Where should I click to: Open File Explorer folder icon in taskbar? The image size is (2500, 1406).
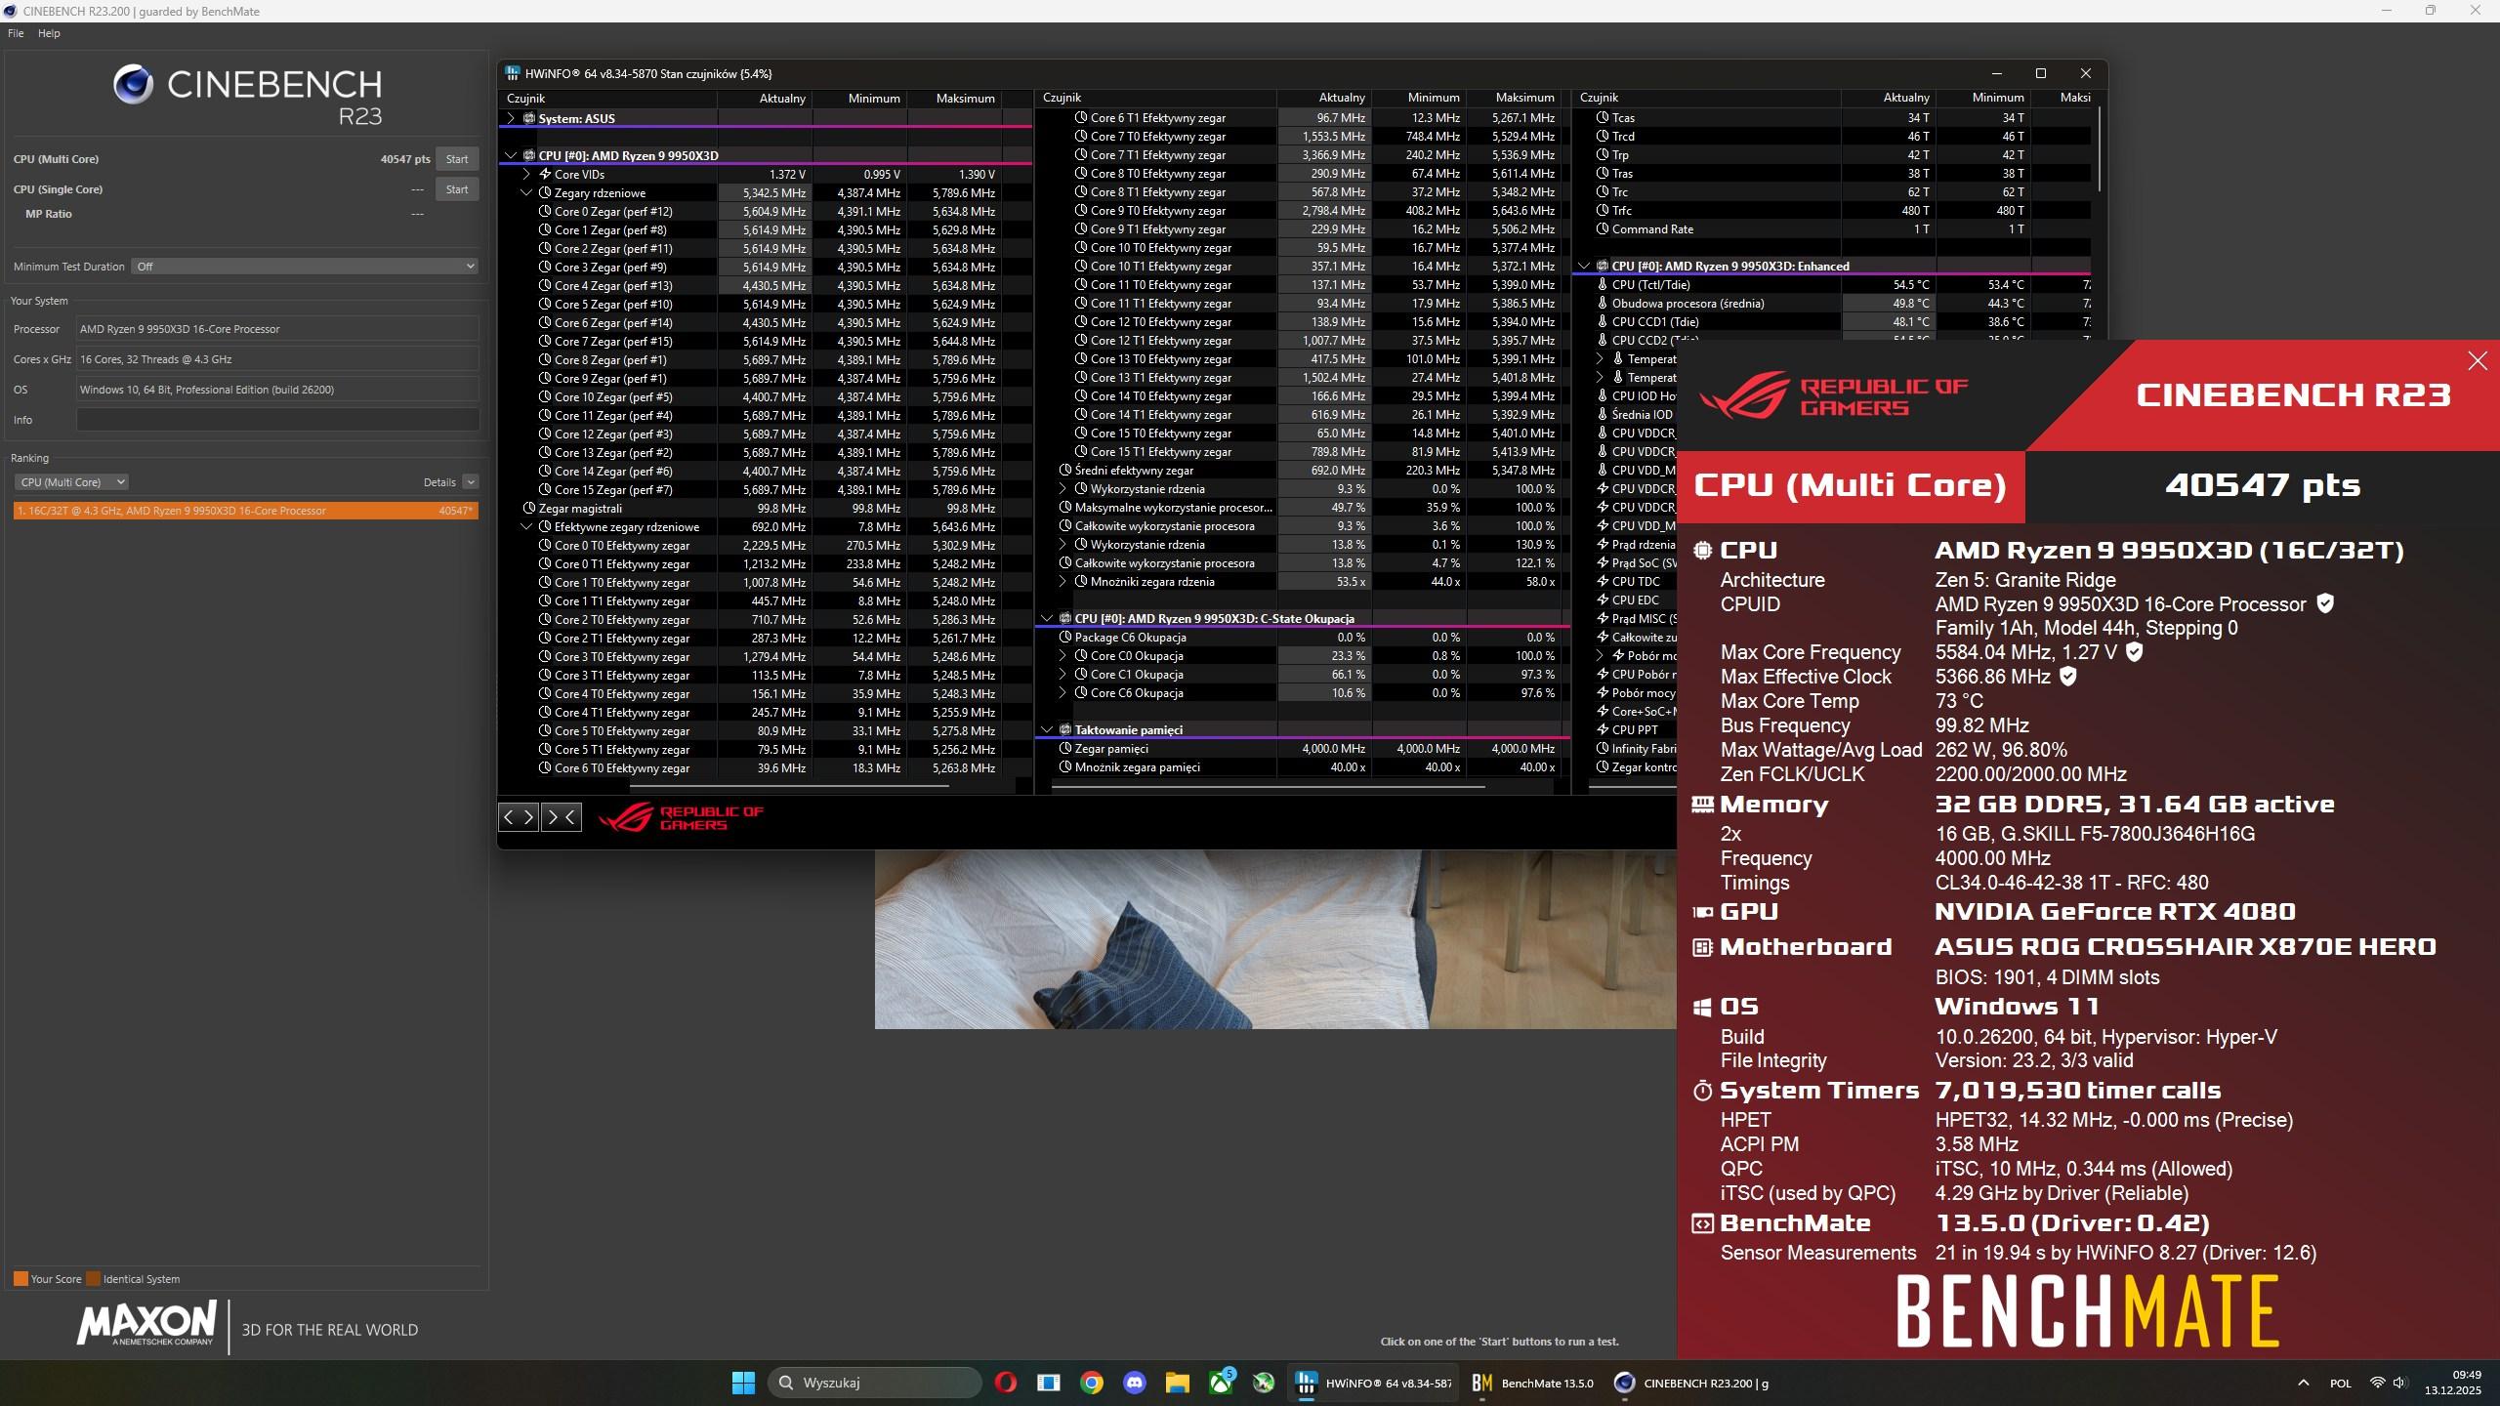click(x=1177, y=1383)
